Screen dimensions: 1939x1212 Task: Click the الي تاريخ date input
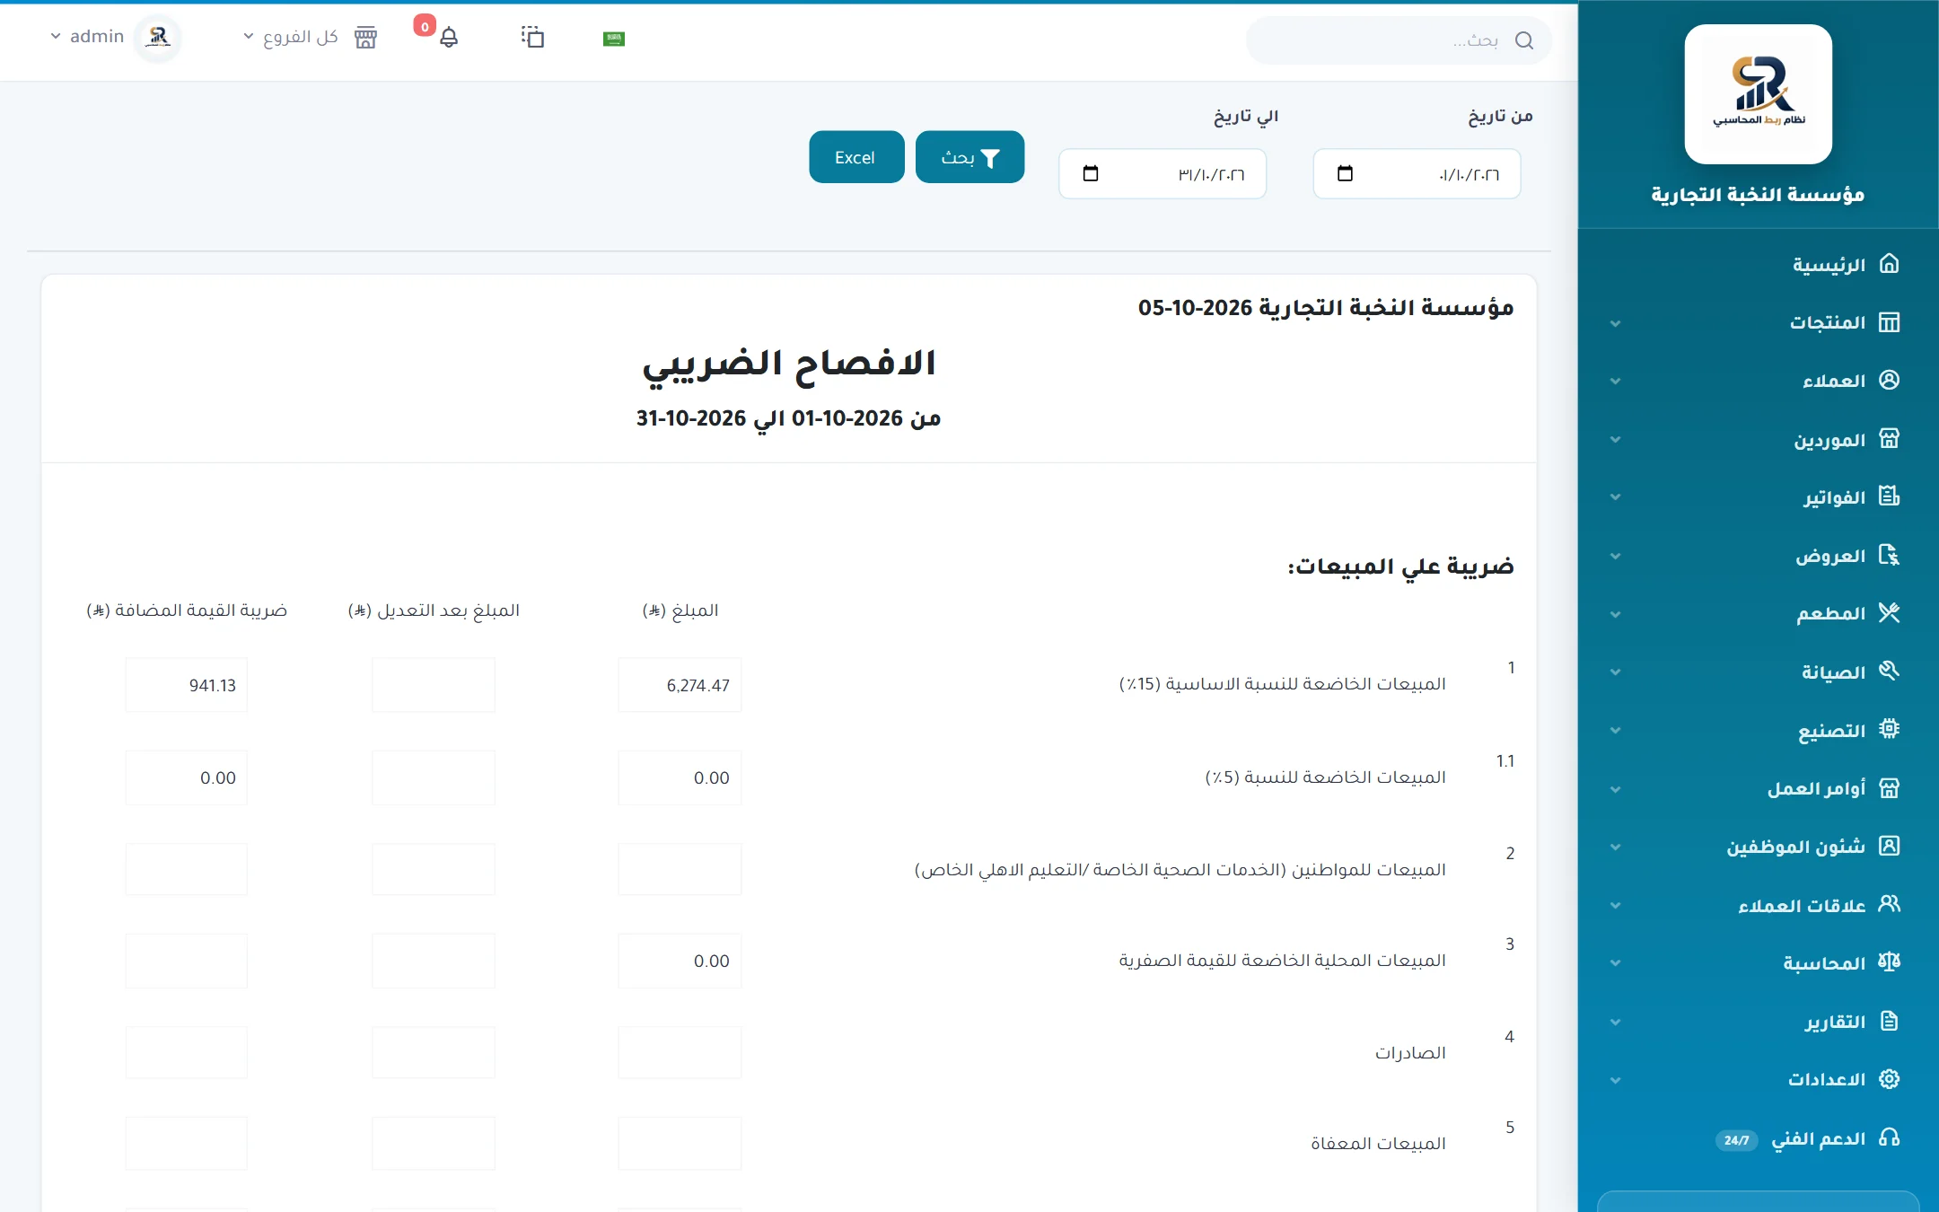pyautogui.click(x=1163, y=174)
